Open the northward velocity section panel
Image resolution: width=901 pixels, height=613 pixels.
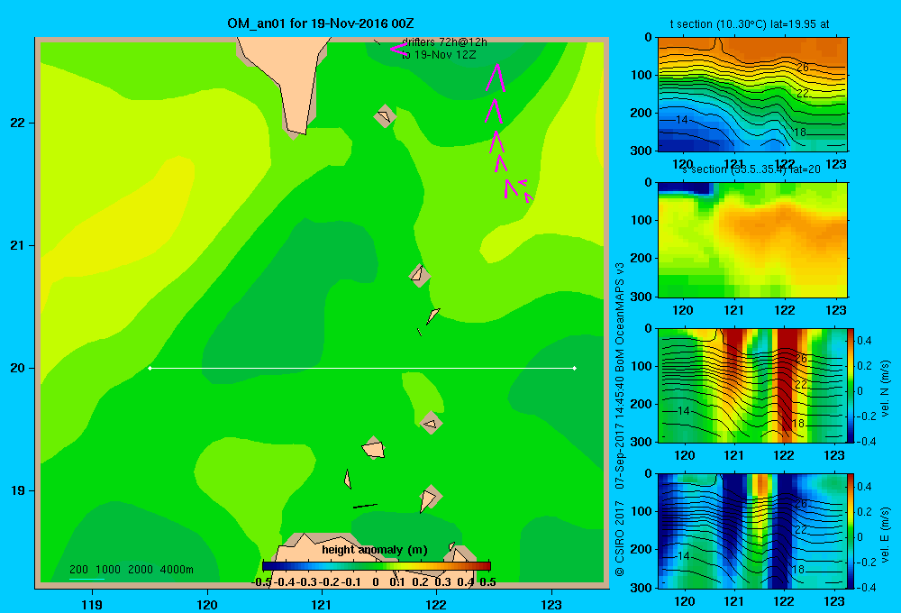[x=752, y=385]
